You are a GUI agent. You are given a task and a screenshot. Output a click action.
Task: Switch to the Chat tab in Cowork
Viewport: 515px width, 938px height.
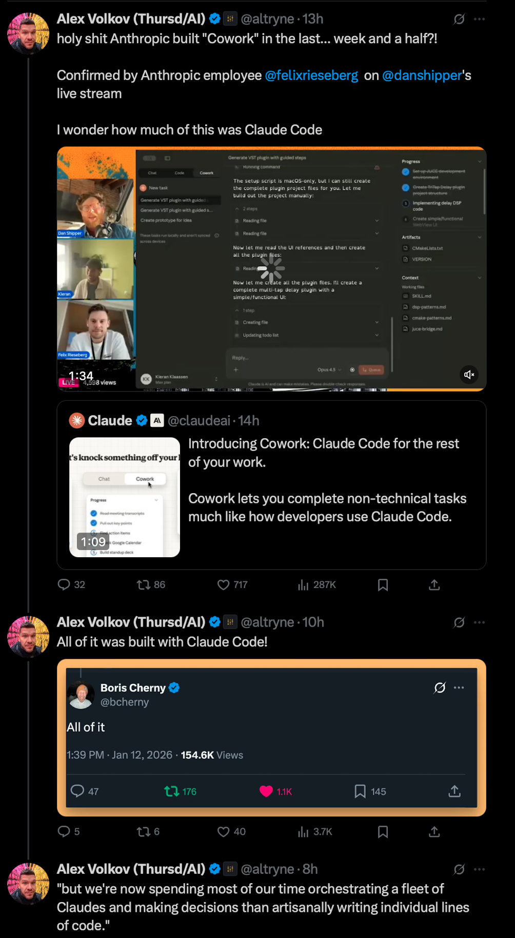pyautogui.click(x=152, y=173)
